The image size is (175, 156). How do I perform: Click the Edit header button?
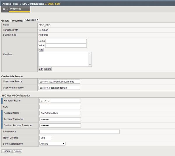pos(41,69)
